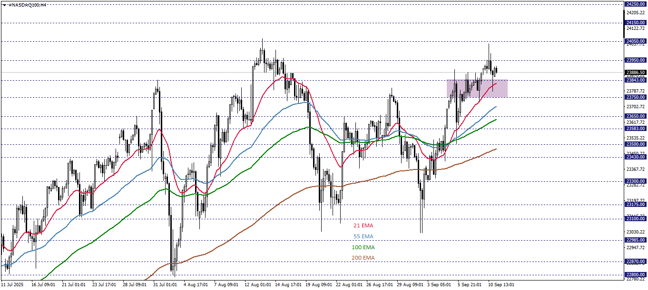Click the 7 Aug 09:01 time label
The height and width of the screenshot is (290, 648).
226,285
